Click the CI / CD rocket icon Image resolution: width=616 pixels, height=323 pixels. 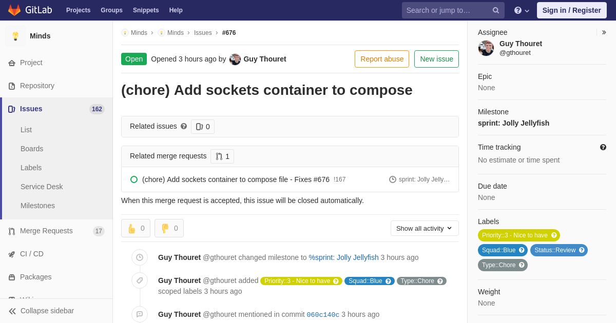coord(12,254)
